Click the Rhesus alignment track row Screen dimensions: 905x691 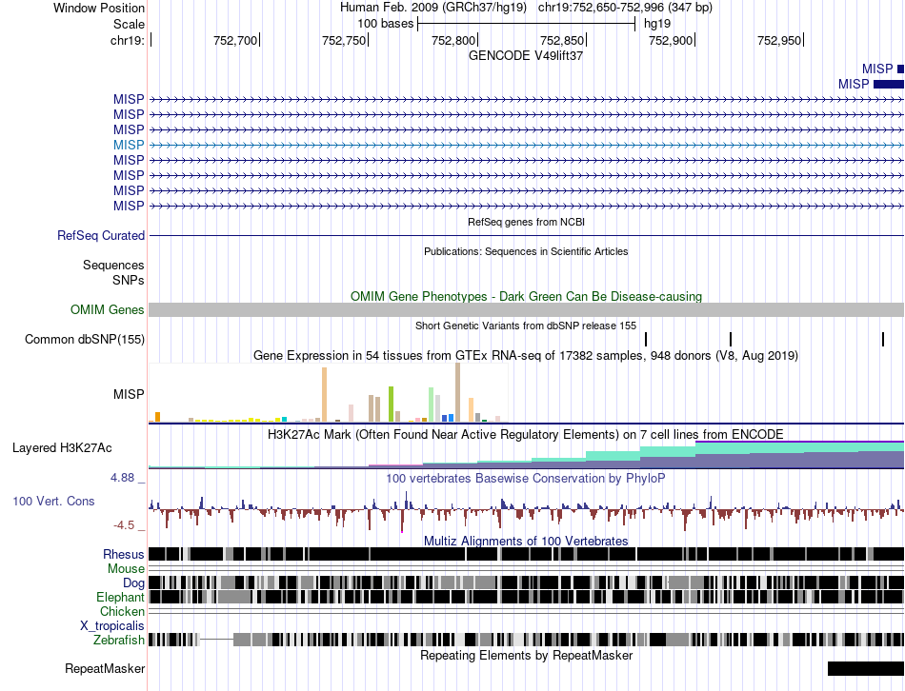pos(526,554)
